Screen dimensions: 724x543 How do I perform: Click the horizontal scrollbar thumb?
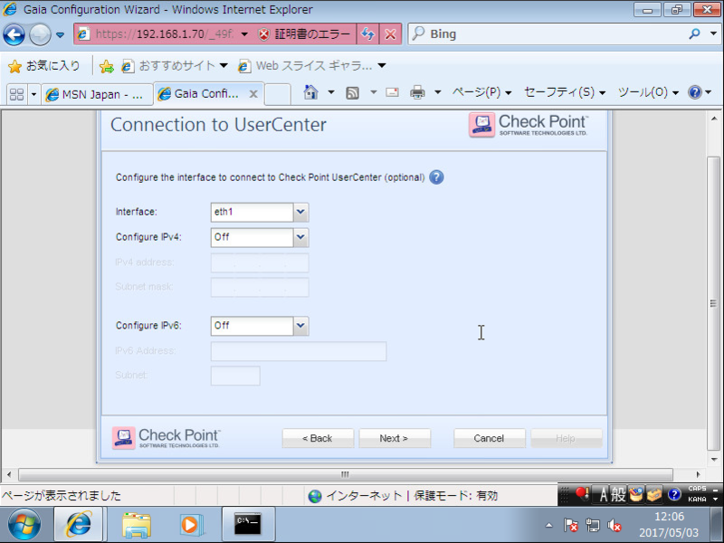[345, 474]
